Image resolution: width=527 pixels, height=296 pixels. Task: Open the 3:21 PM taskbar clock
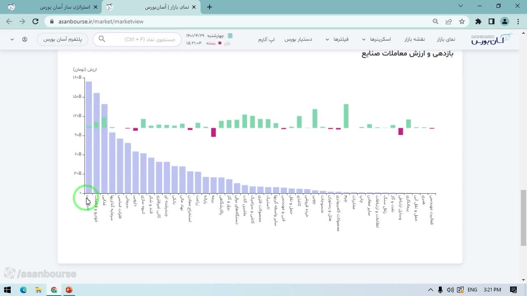(x=492, y=290)
